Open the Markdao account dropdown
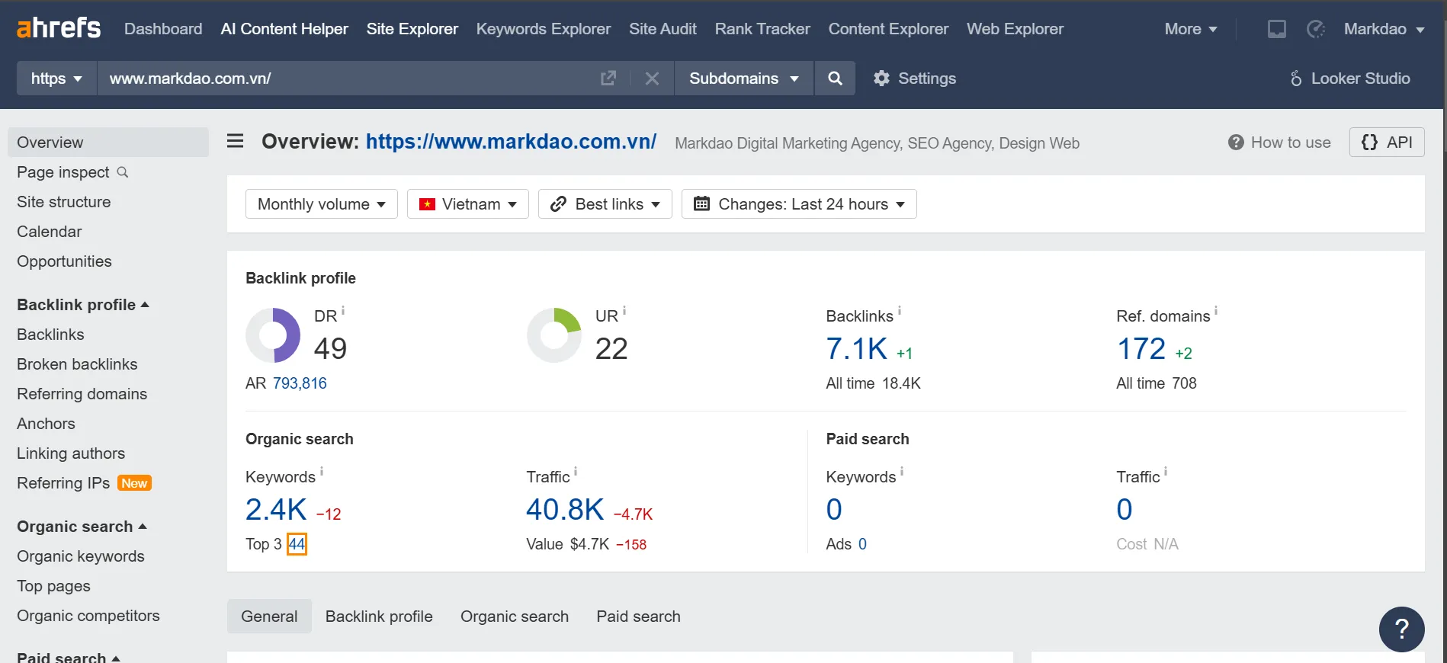 click(x=1384, y=29)
